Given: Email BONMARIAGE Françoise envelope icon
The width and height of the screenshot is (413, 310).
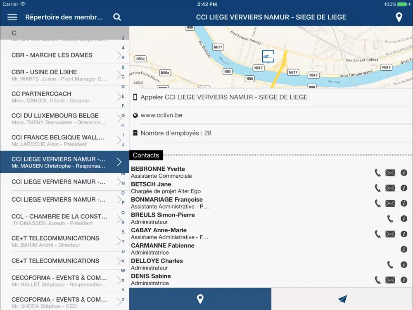Looking at the screenshot, I should click(x=390, y=203).
